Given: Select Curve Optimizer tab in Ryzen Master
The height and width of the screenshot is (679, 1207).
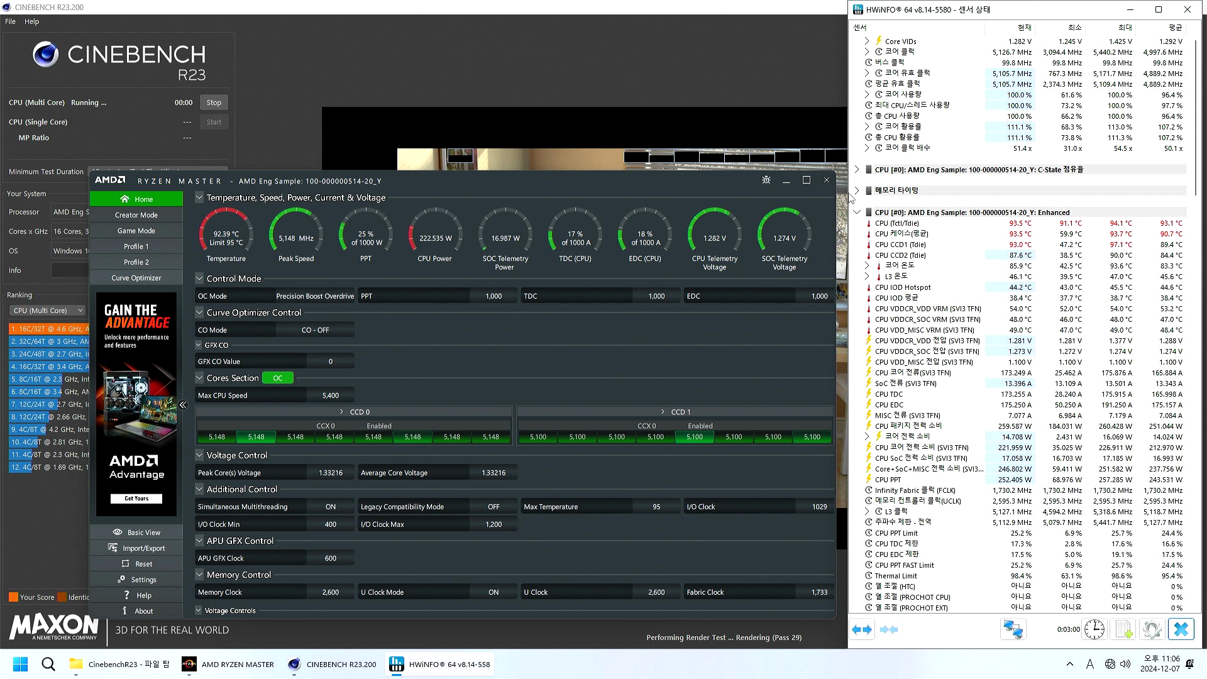Looking at the screenshot, I should pos(136,278).
